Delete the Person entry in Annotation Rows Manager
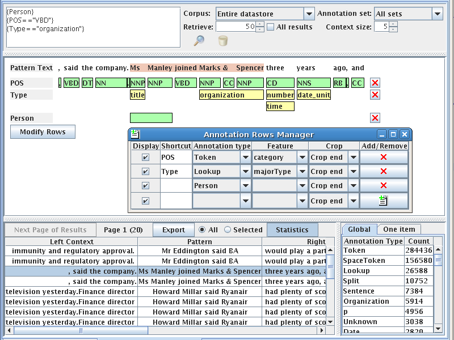 click(384, 186)
